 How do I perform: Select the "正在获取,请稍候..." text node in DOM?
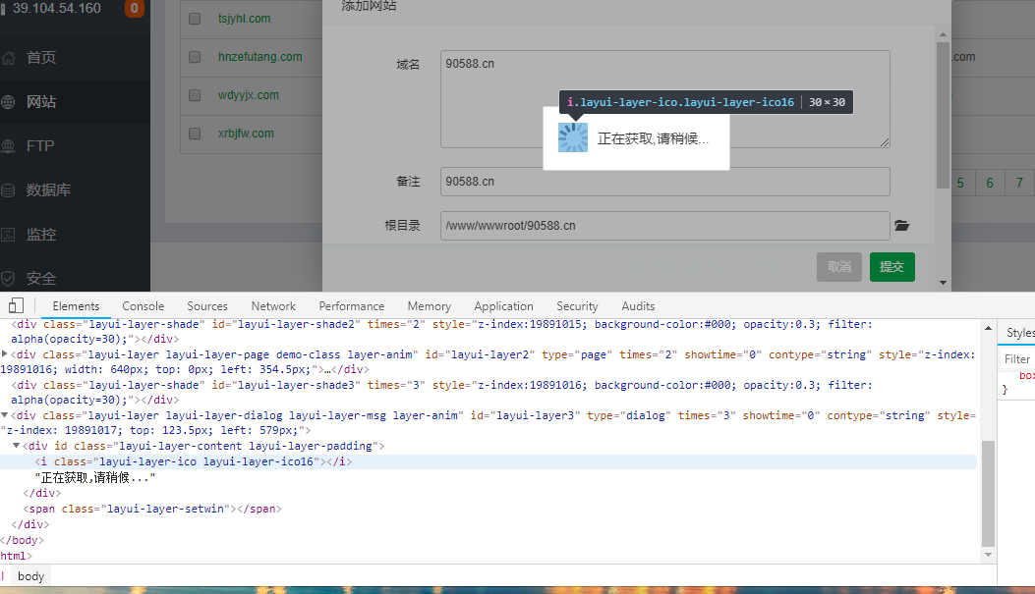coord(95,477)
